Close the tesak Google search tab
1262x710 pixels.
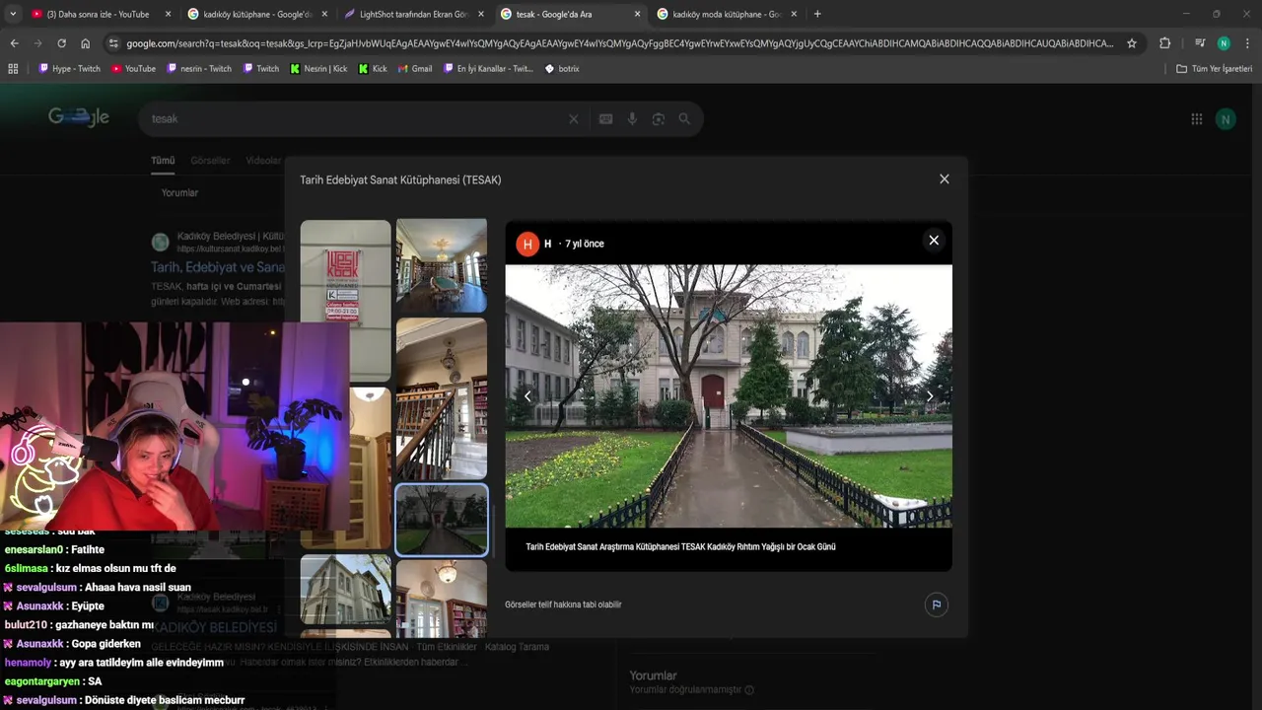(638, 14)
